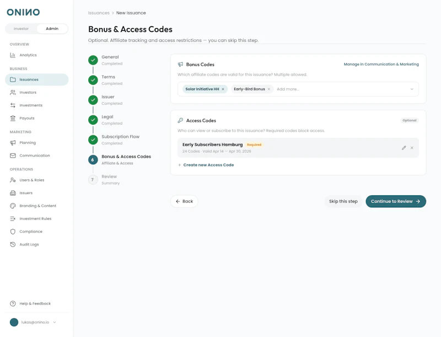
Task: Open Issuers building icon
Action: pos(13,193)
